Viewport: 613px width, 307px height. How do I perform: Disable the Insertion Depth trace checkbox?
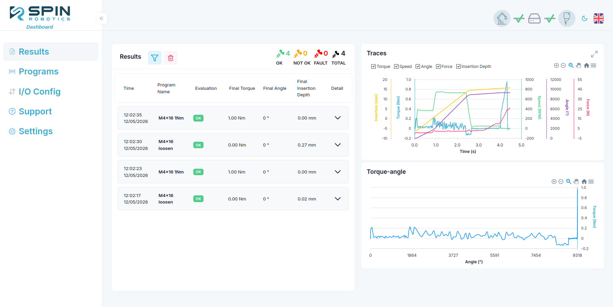pyautogui.click(x=458, y=67)
